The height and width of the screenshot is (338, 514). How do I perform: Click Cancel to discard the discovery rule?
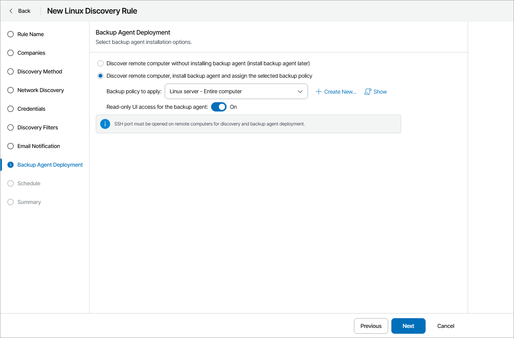[x=445, y=326]
